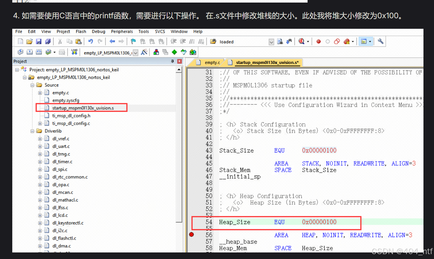
Task: Click the Open file icon
Action: point(29,42)
